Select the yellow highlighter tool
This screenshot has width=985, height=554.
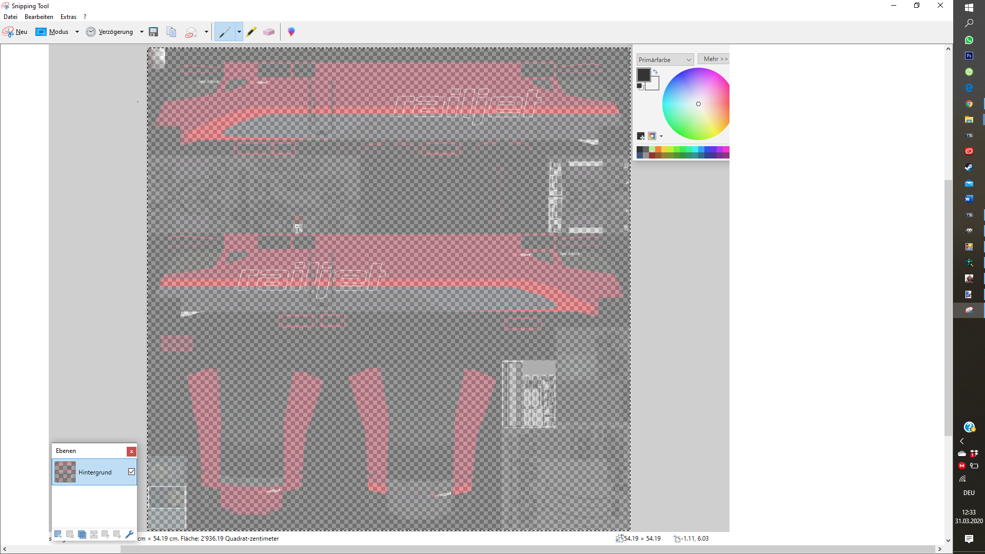point(251,32)
